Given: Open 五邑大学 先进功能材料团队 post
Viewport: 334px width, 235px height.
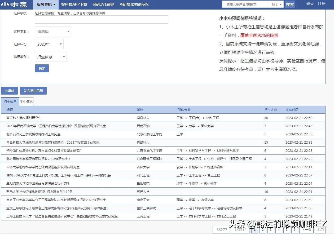Looking at the screenshot, I should point(39,192).
